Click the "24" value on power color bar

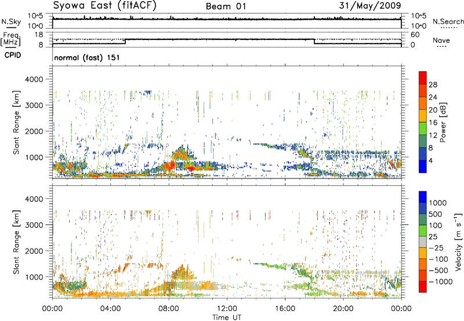click(433, 97)
